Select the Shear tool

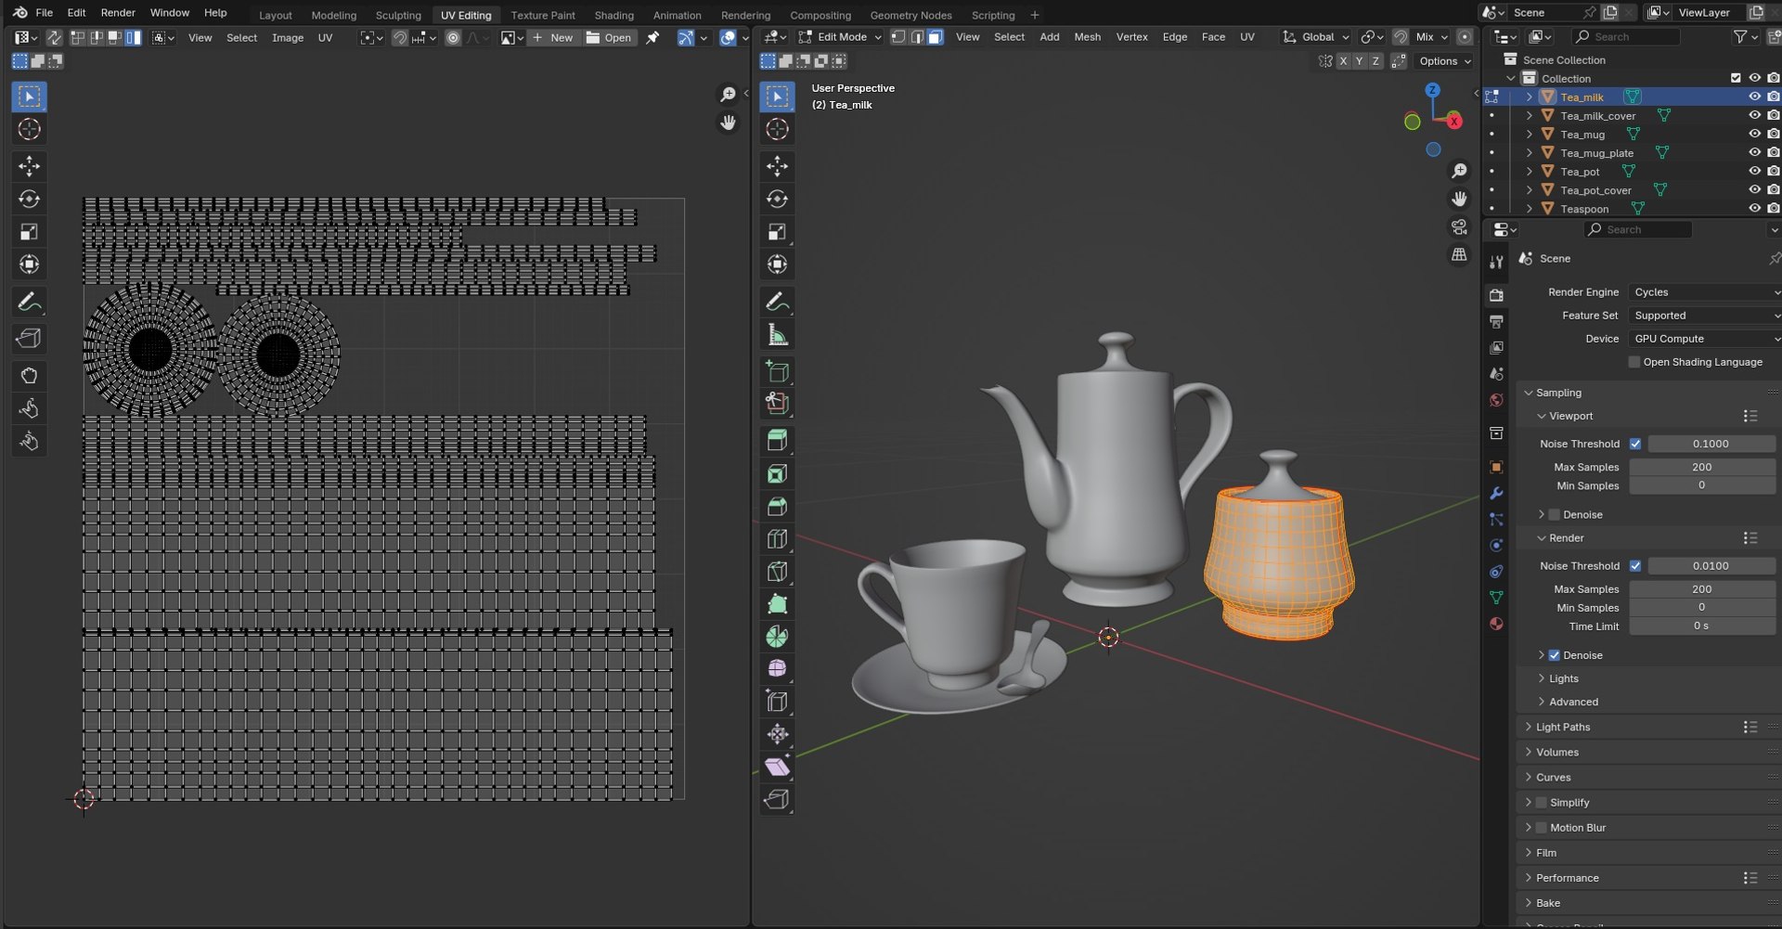click(x=777, y=767)
